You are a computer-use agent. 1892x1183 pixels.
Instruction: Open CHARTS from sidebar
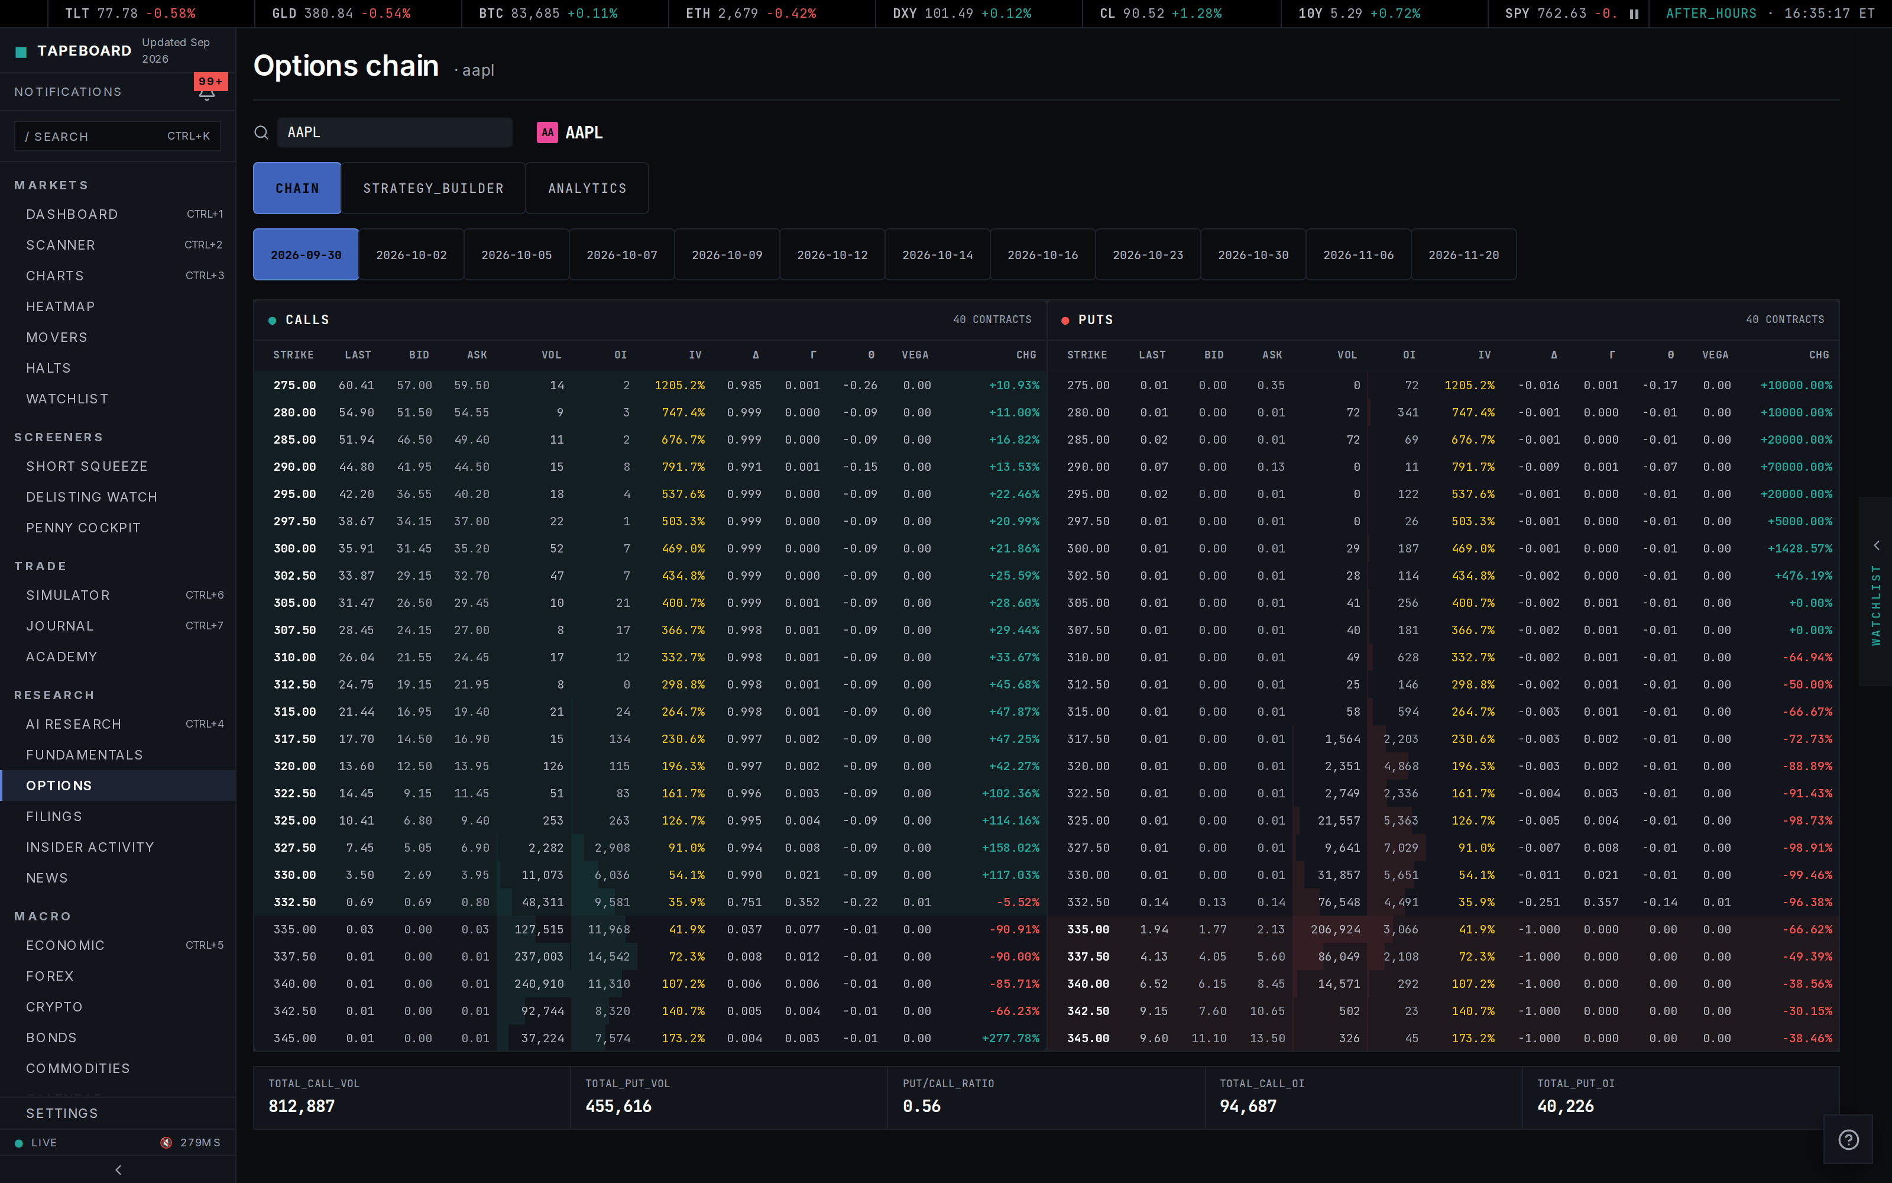[118, 276]
